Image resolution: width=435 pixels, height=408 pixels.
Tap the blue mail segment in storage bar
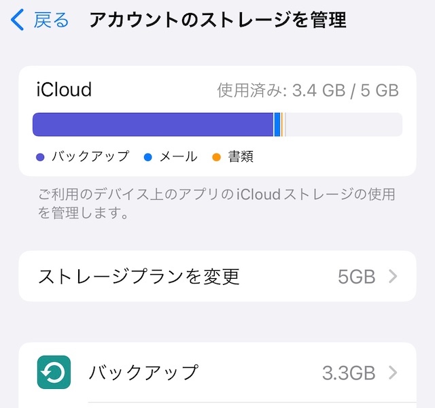click(x=277, y=125)
